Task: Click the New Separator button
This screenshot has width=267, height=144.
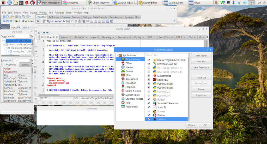Action: (x=201, y=67)
